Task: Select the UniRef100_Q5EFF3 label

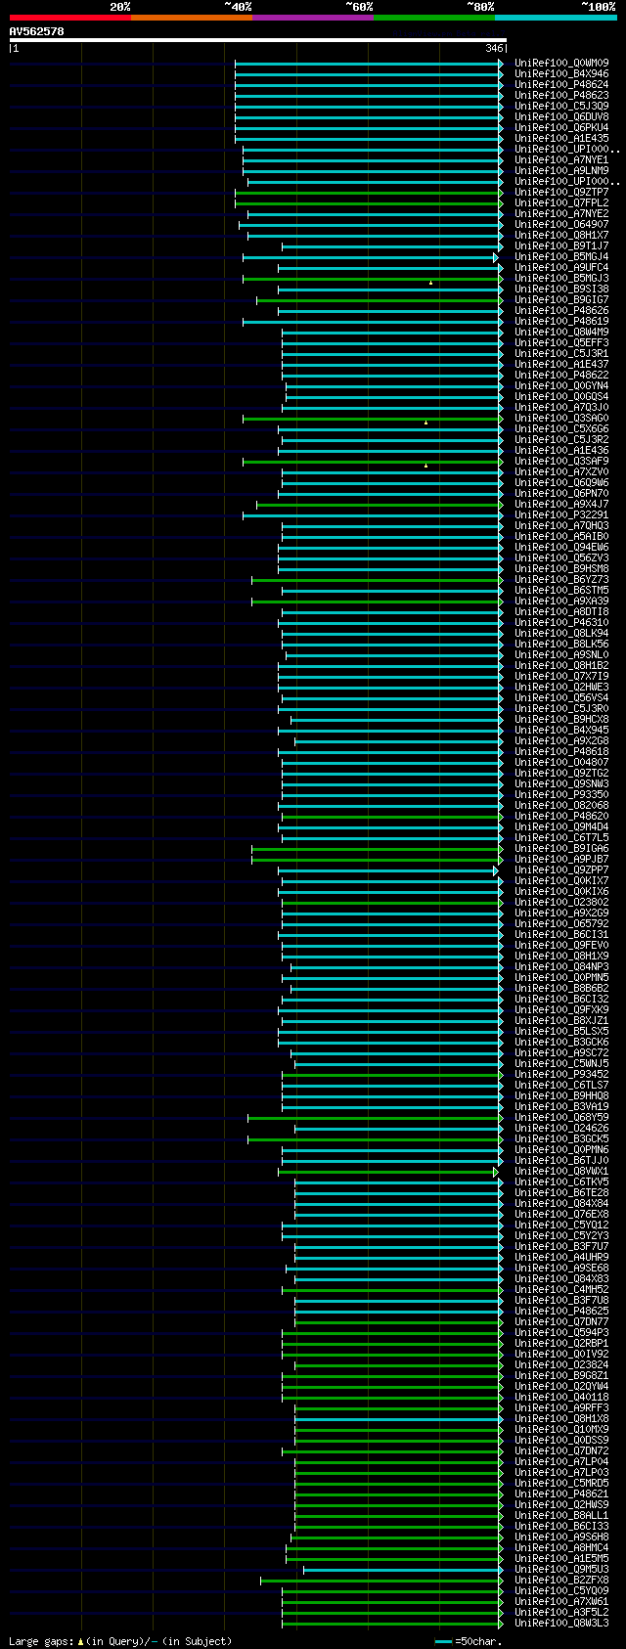Action: [x=561, y=343]
